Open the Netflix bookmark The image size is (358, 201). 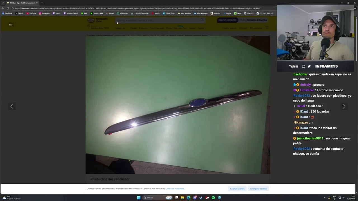(156, 13)
